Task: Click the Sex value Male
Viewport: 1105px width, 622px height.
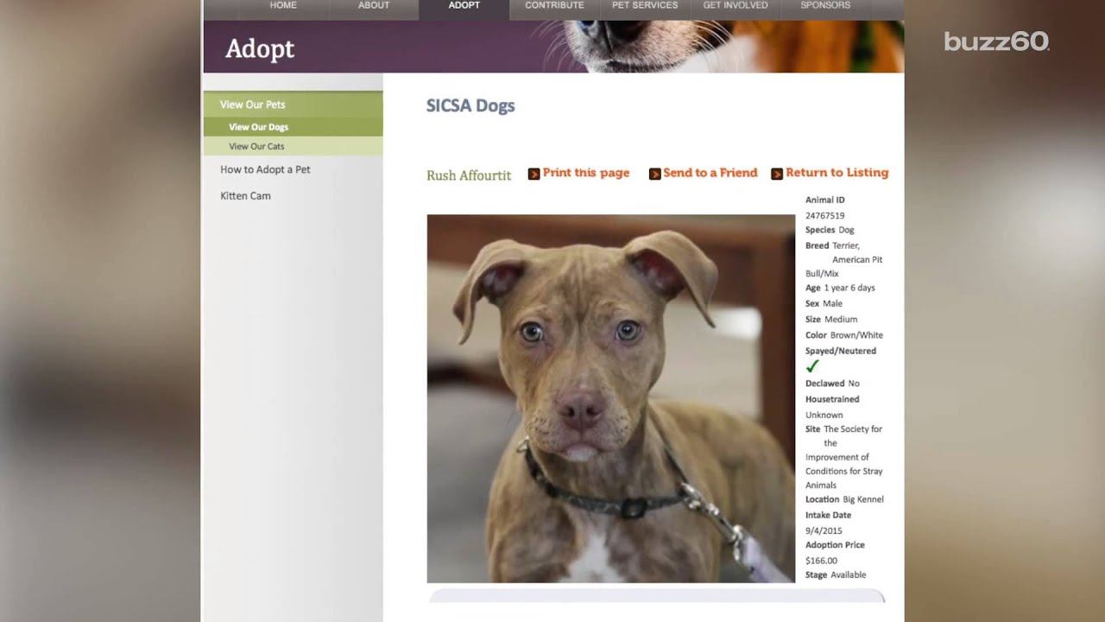Action: (x=833, y=304)
